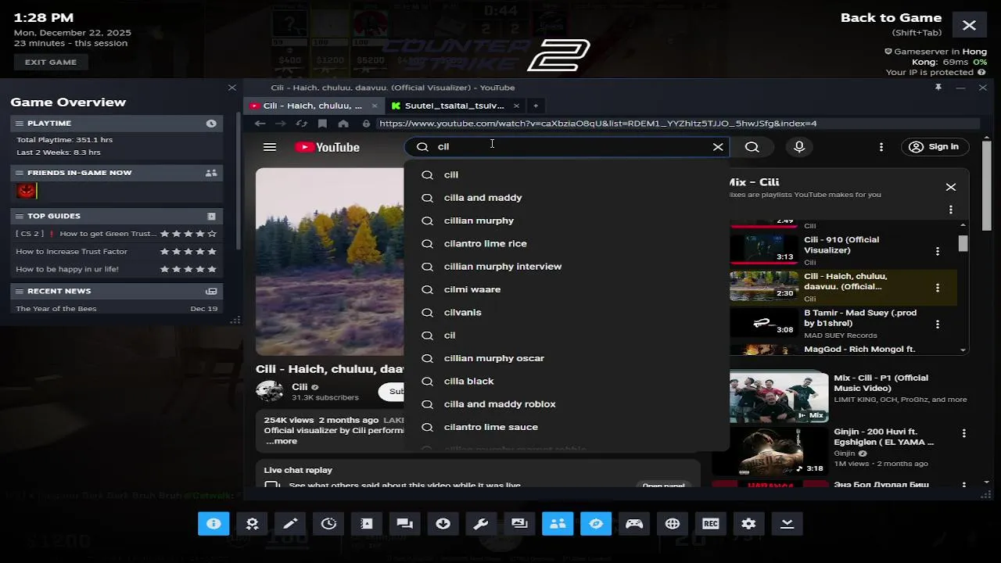The image size is (1001, 563).
Task: Open the globe icon in overlay toolbar
Action: coord(673,524)
